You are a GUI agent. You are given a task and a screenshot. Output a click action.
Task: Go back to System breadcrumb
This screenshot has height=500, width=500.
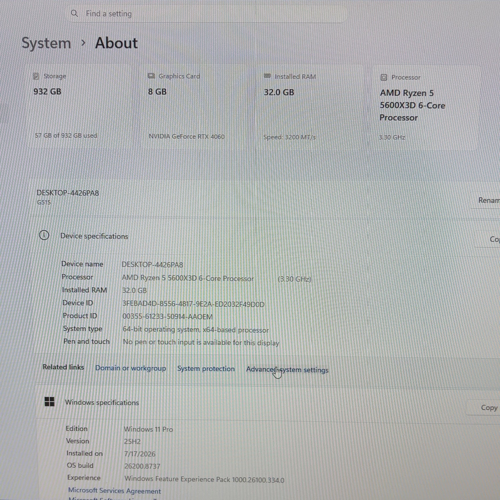point(46,43)
